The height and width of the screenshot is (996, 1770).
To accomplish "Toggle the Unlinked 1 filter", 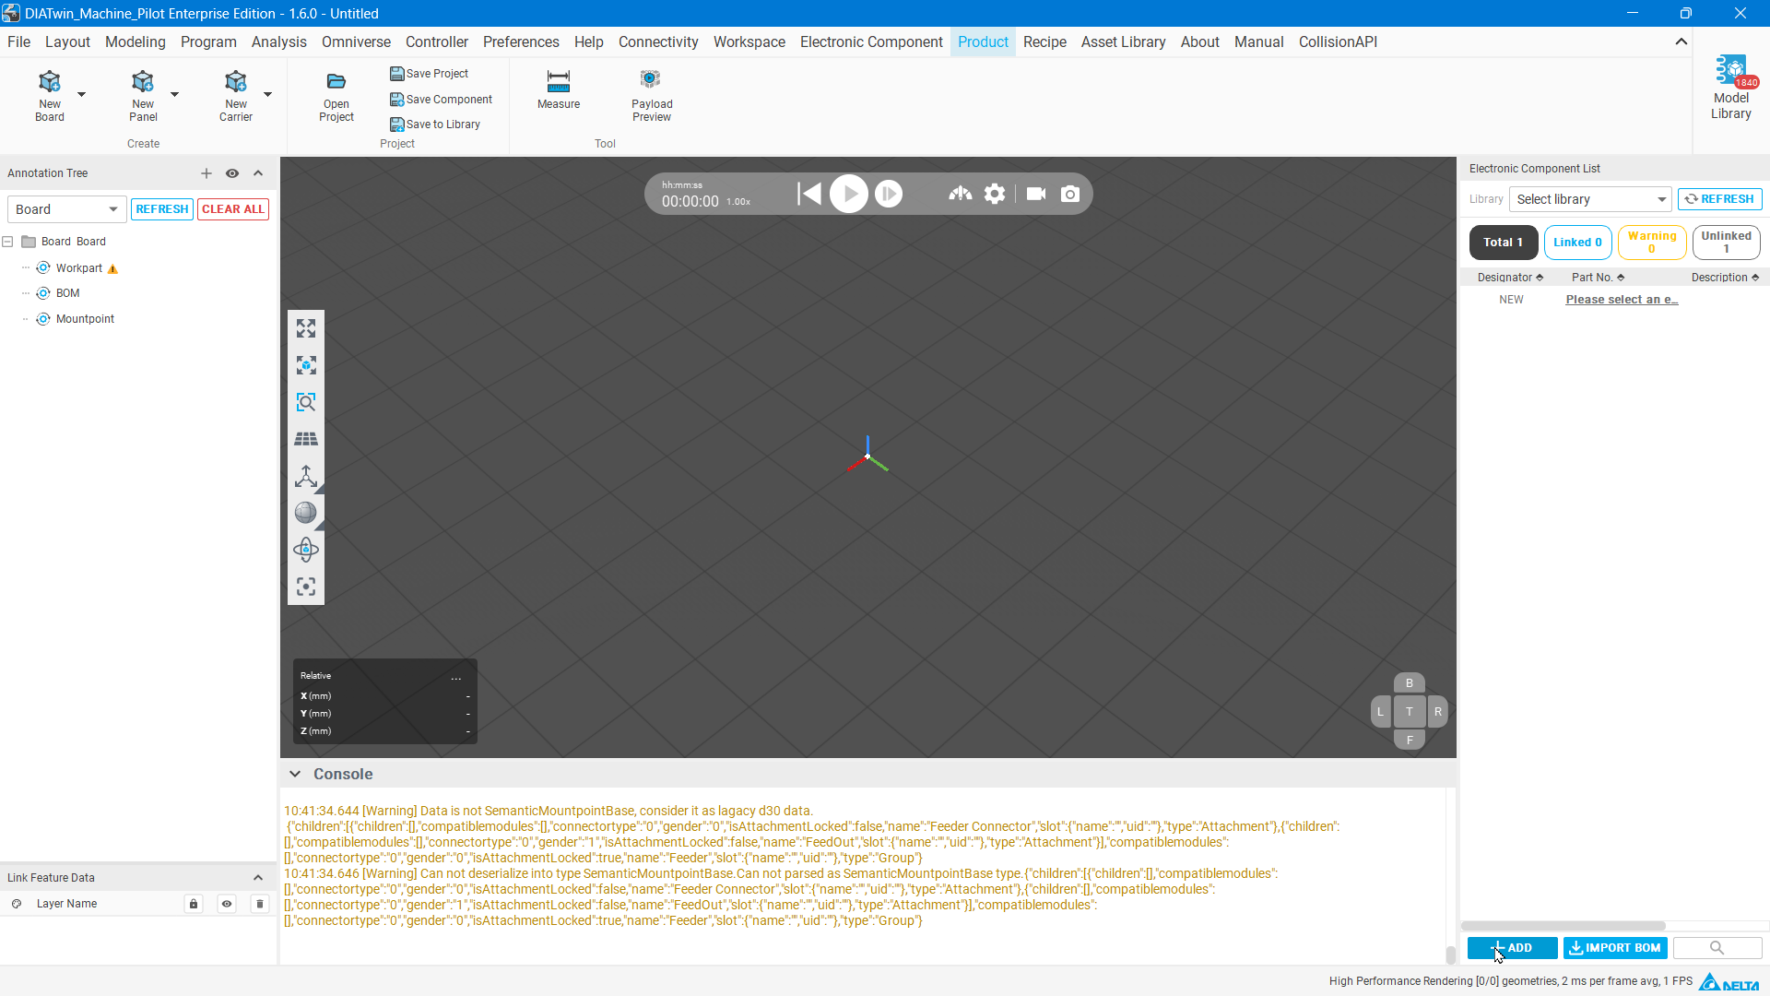I will pos(1727,243).
